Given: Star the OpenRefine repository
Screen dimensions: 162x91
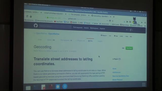Looking at the screenshot, I should [116, 36].
